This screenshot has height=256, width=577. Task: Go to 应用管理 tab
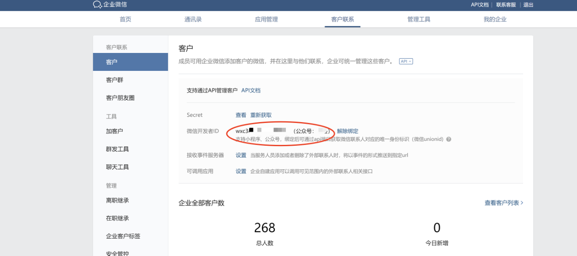[266, 19]
